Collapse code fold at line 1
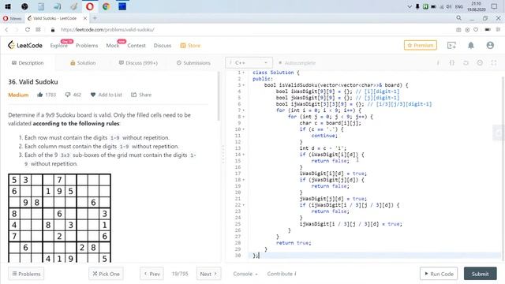The image size is (505, 284). tap(244, 73)
